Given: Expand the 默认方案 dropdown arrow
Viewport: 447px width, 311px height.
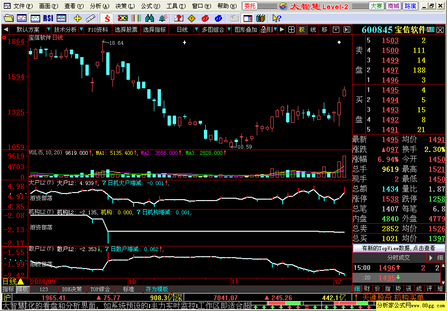Looking at the screenshot, I should click(49, 29).
